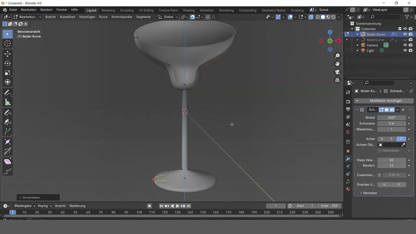Click Modifikator hinzufügen button
The height and width of the screenshot is (234, 416).
(383, 101)
